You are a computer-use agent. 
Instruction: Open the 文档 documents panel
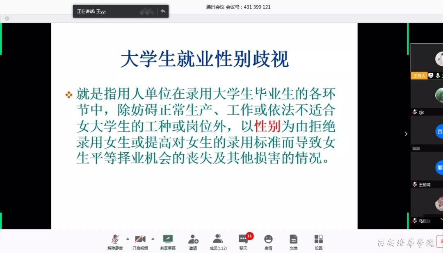coord(293,242)
